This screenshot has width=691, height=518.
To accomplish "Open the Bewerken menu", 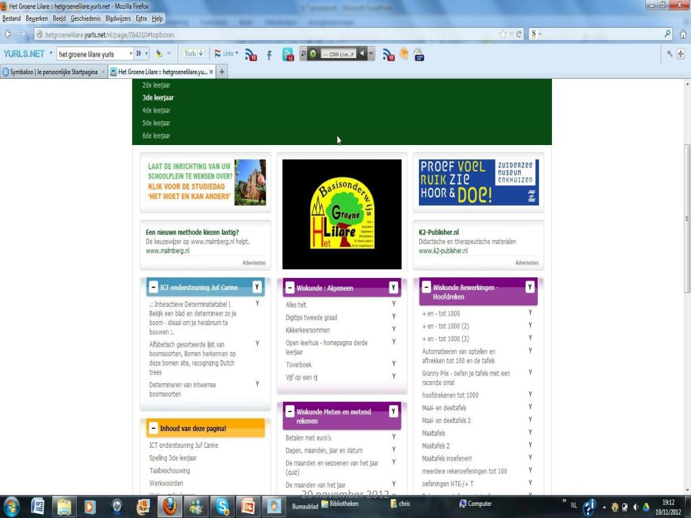I will pyautogui.click(x=36, y=18).
